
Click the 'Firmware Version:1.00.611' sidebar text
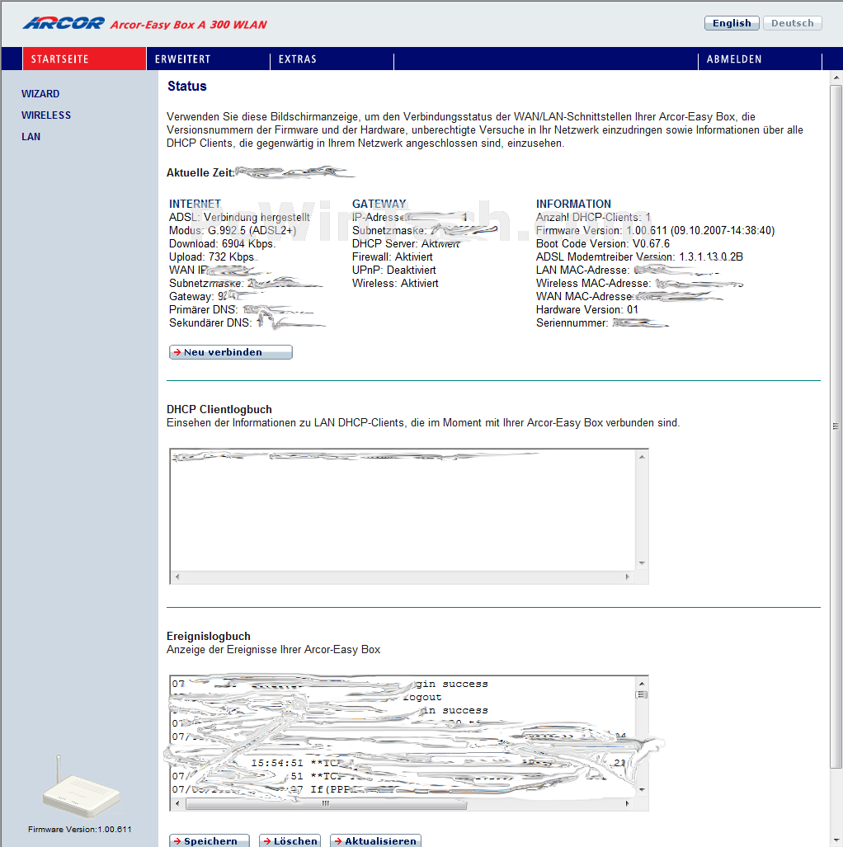(80, 829)
